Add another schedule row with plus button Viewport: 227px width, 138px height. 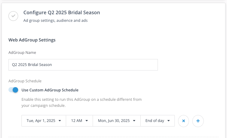pyautogui.click(x=198, y=121)
